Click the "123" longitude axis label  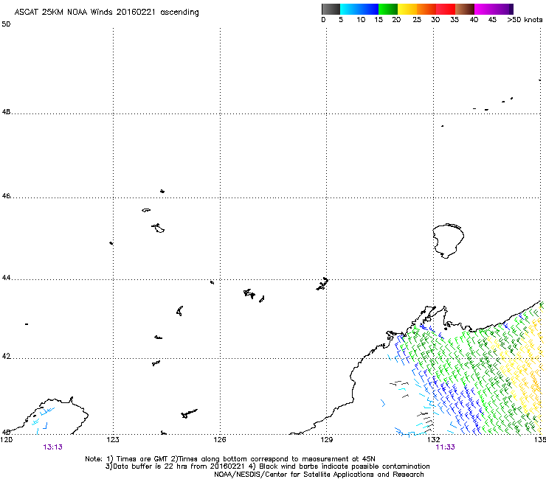pos(113,440)
